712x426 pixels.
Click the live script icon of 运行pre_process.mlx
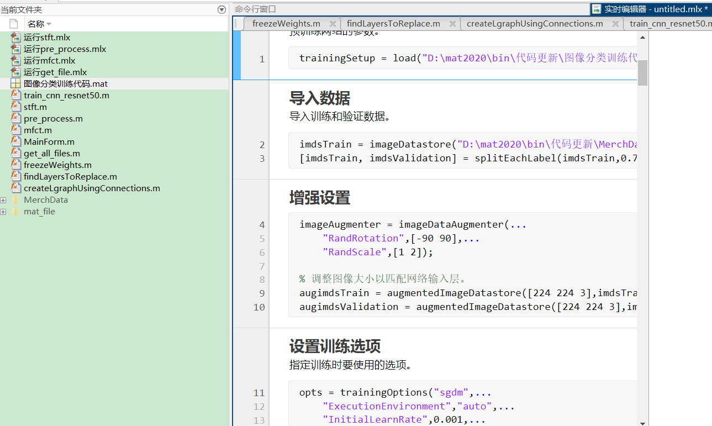coord(15,49)
